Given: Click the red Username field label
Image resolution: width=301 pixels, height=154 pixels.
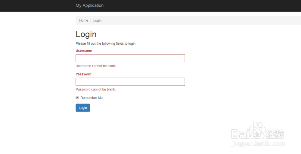Looking at the screenshot, I should pyautogui.click(x=84, y=51).
